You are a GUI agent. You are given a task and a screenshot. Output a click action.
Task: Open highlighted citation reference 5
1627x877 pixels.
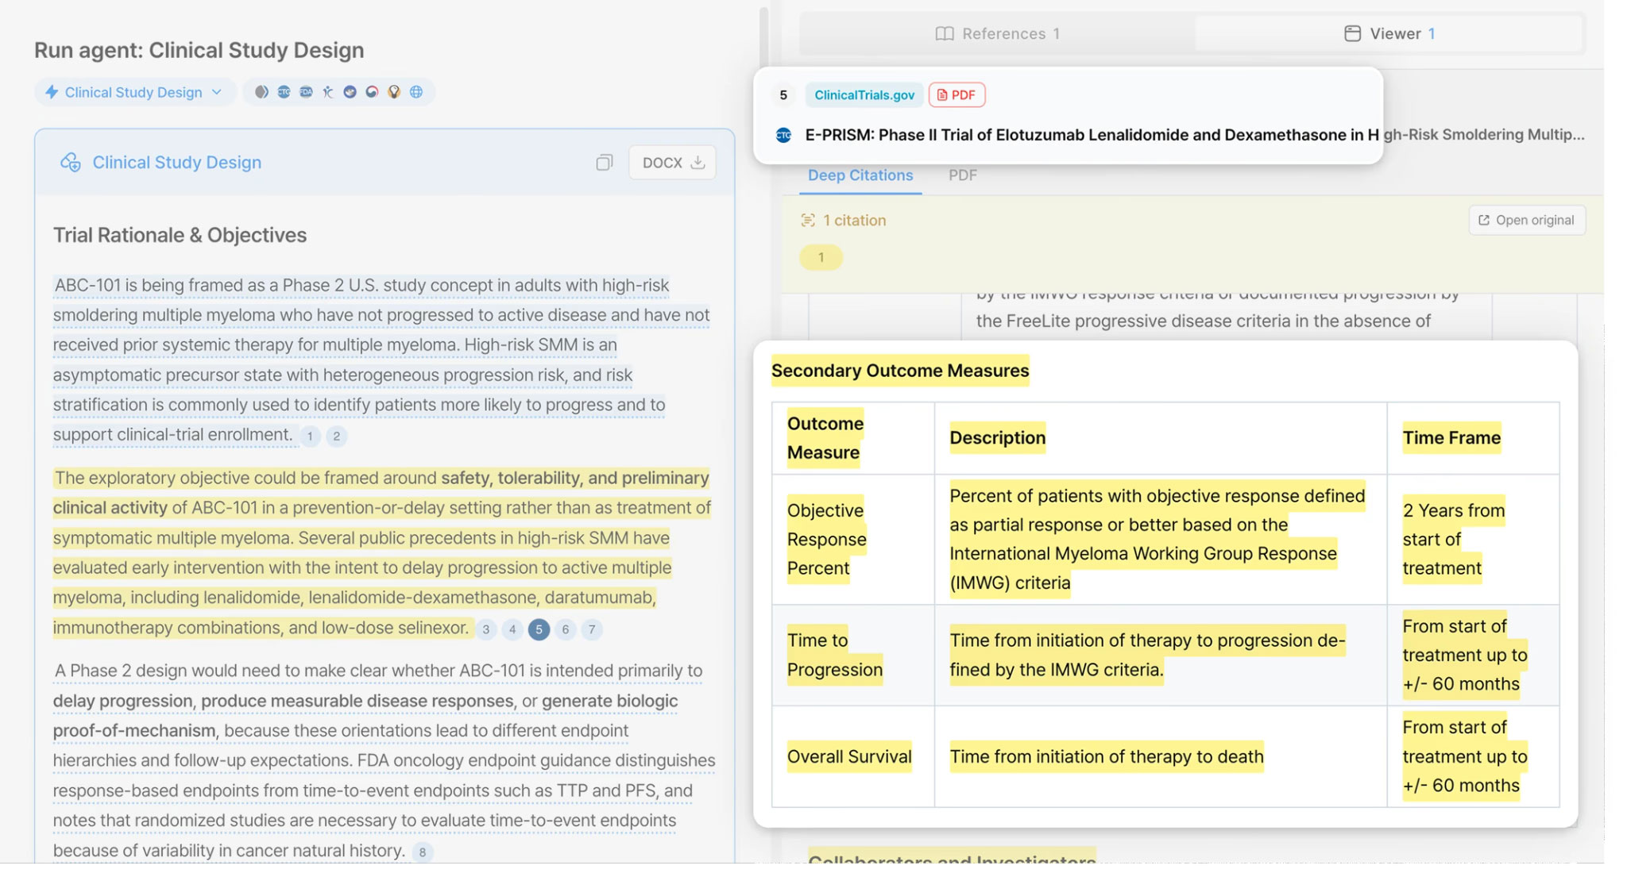coord(539,629)
